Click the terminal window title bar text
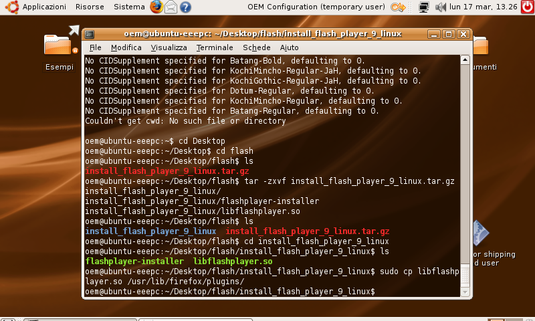Screen dimensions: 535x321 (x=263, y=33)
